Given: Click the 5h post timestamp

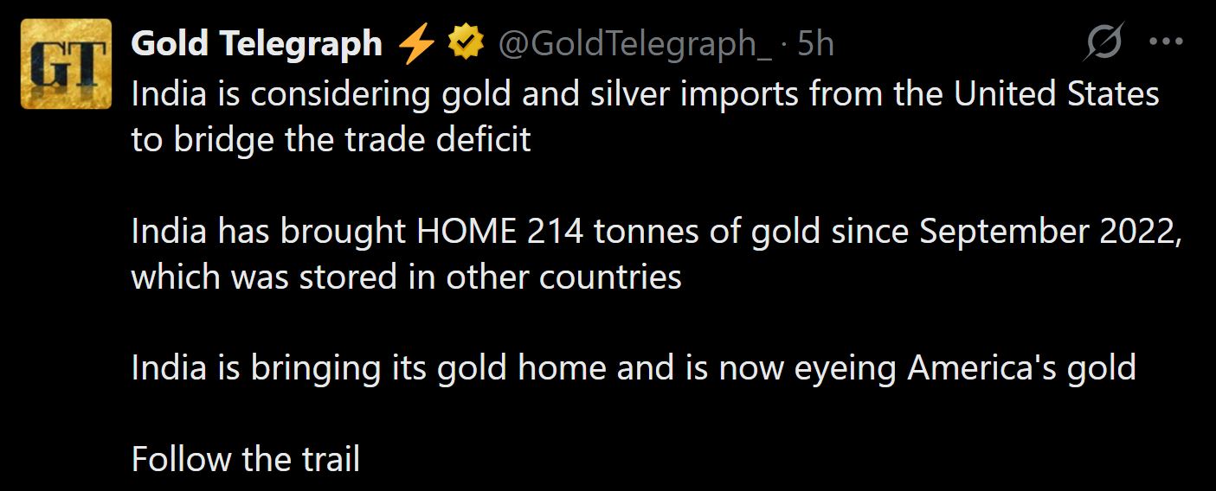Looking at the screenshot, I should point(815,43).
